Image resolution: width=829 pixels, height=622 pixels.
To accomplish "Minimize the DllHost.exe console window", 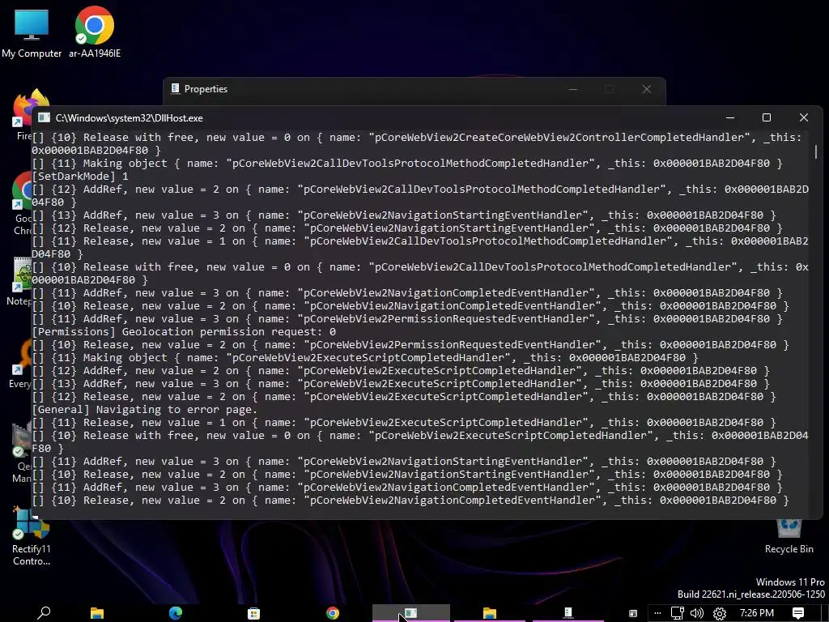I will tap(730, 117).
